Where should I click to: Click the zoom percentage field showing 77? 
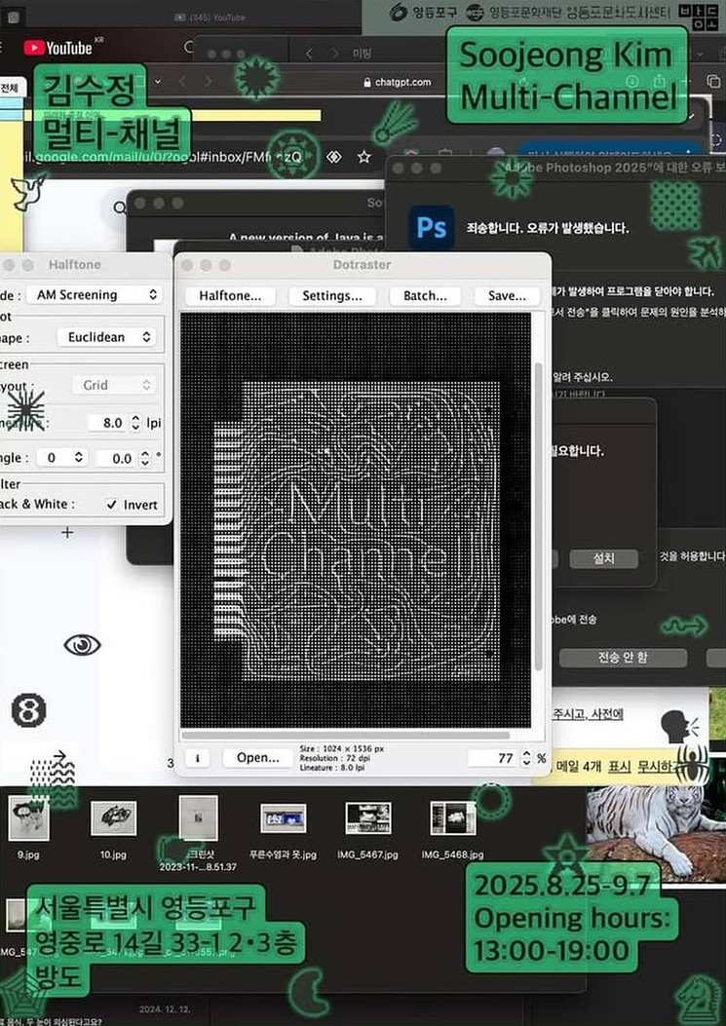point(494,758)
